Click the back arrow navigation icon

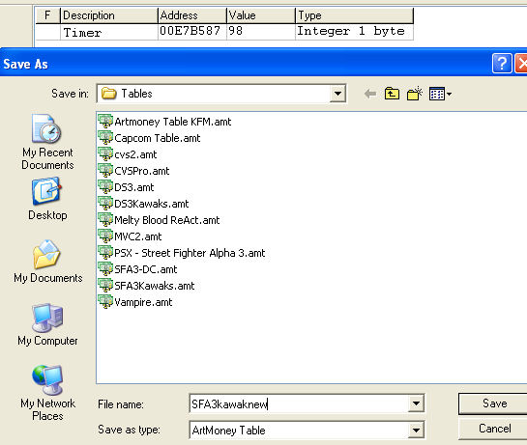click(x=370, y=94)
